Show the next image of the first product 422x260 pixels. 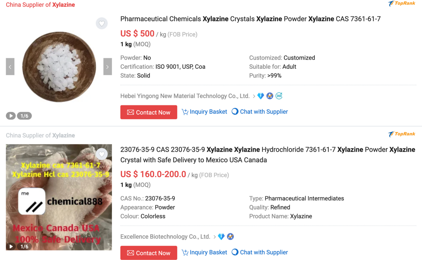pos(107,67)
